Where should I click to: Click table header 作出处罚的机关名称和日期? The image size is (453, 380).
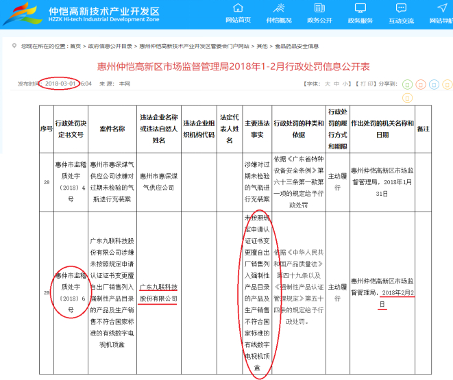pyautogui.click(x=382, y=129)
